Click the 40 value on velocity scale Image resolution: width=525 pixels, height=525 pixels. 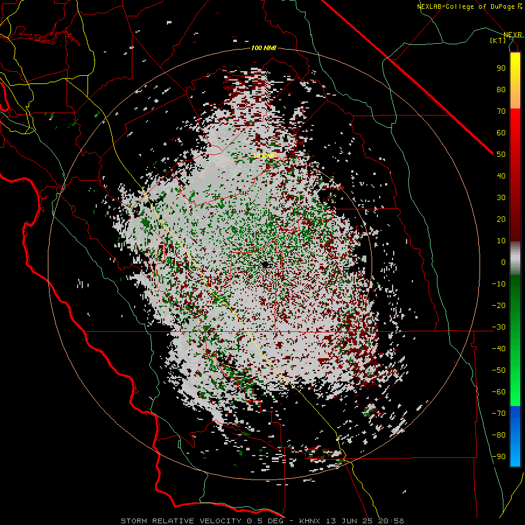coord(501,176)
